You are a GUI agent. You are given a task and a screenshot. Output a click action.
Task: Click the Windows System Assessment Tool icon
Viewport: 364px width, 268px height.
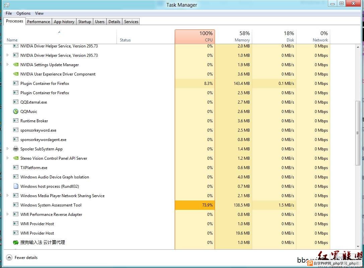[15, 205]
